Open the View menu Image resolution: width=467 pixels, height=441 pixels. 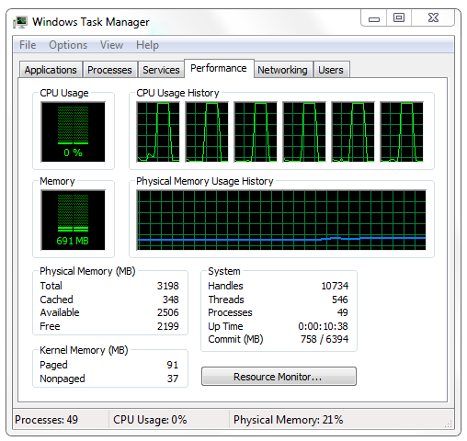coord(111,45)
